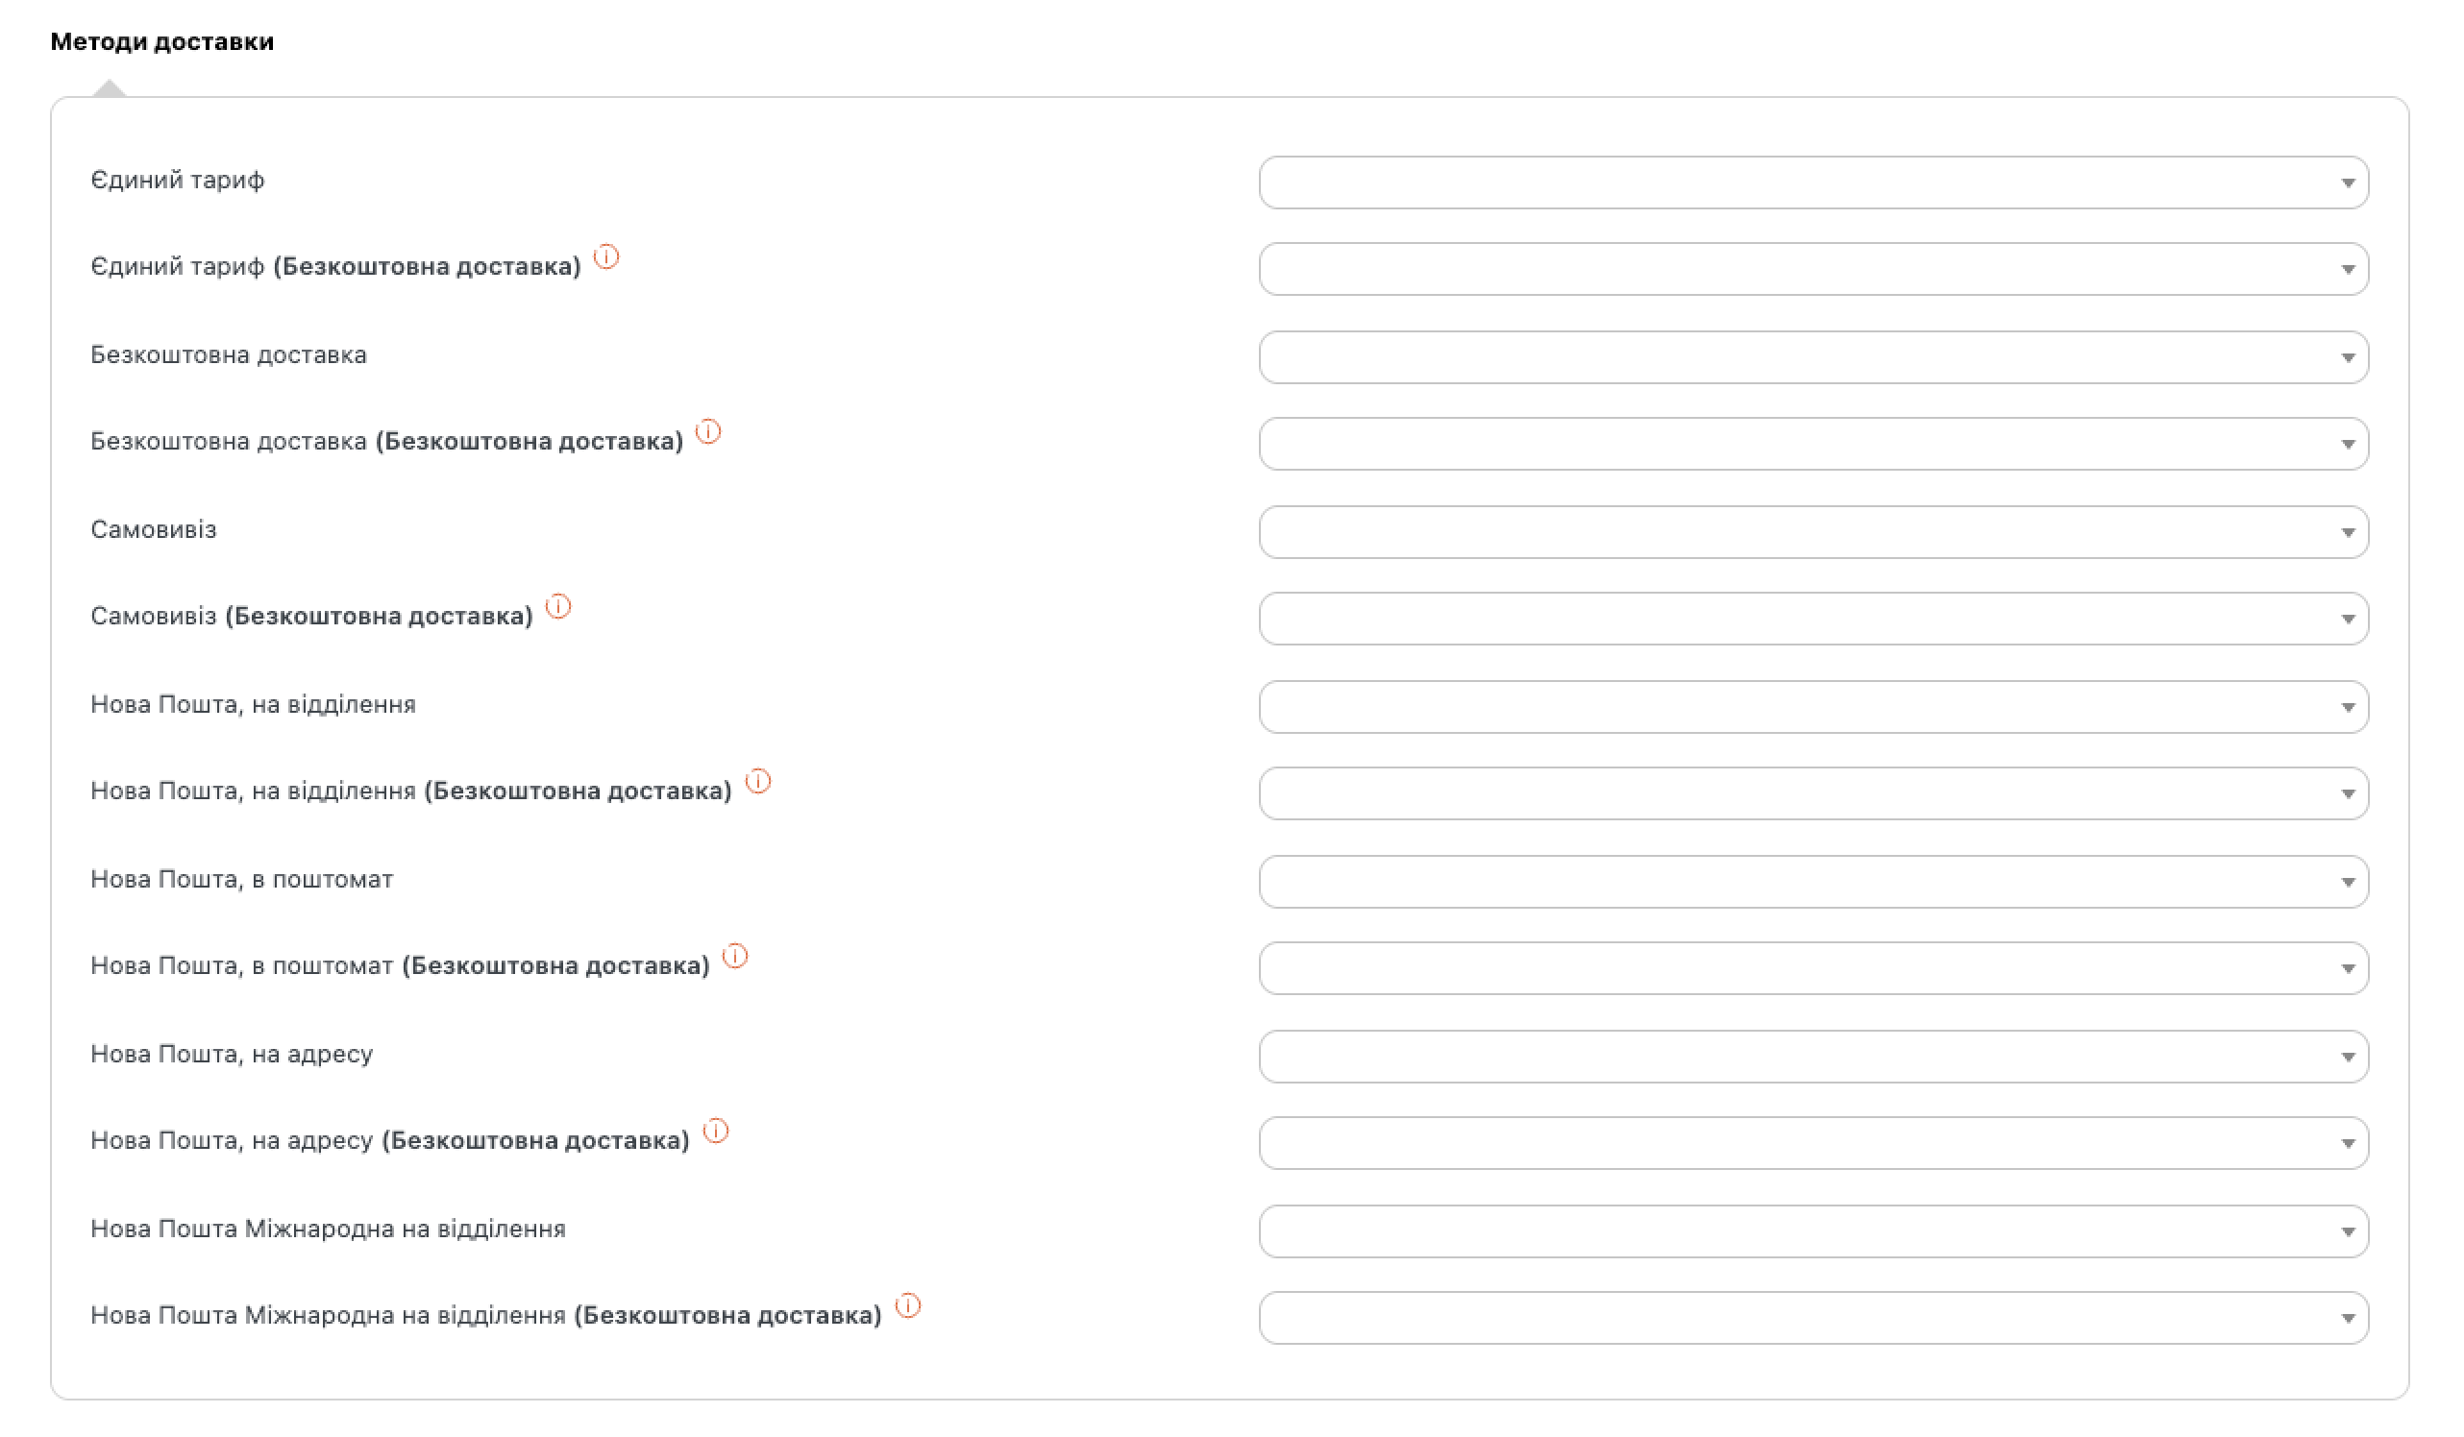Open the Нова Пошта Міжнародна на відділення dropdown

pyautogui.click(x=1812, y=1232)
